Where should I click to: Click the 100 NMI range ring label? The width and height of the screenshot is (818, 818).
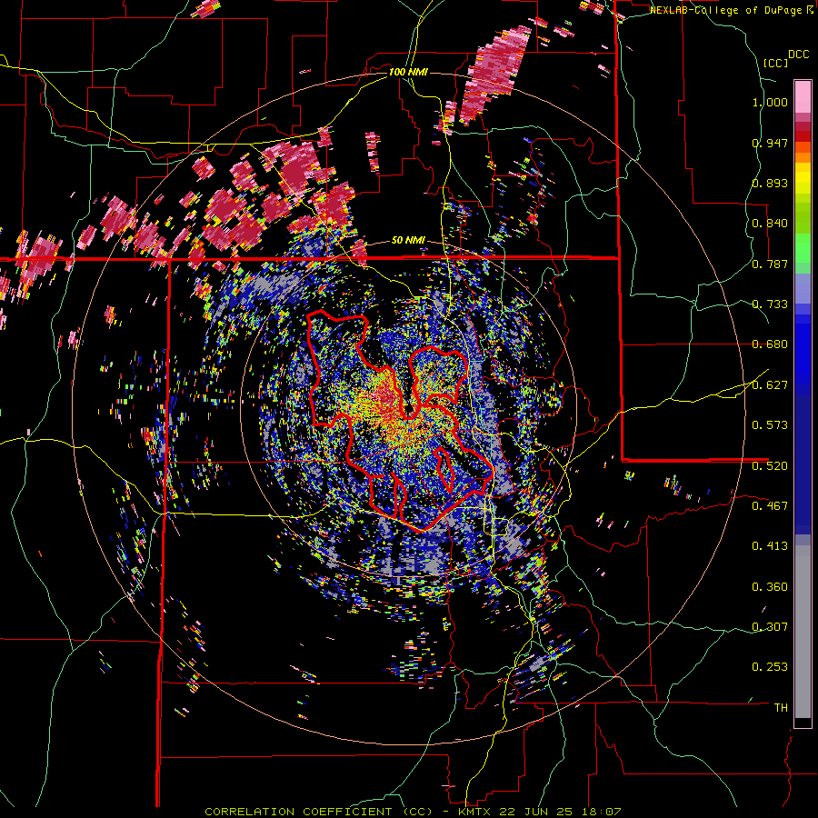tap(408, 72)
